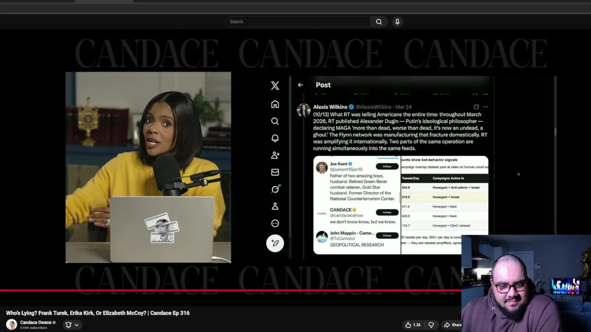Open Candace Owens channel name link
Image resolution: width=591 pixels, height=332 pixels.
click(x=36, y=322)
